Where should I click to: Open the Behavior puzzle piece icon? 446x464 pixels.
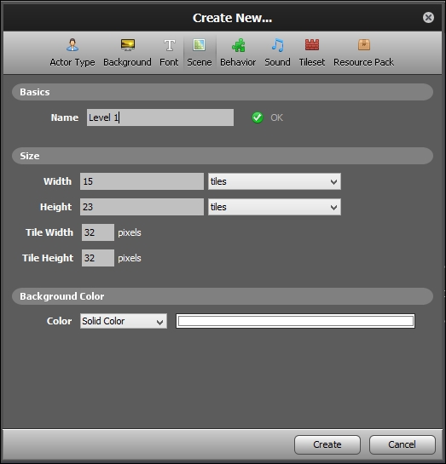[x=238, y=45]
